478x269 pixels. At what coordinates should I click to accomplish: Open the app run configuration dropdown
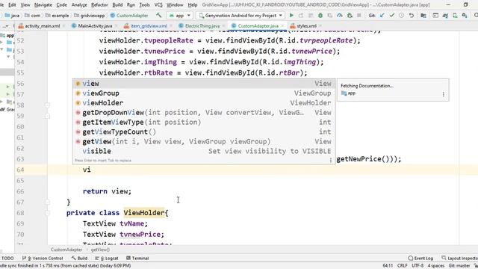pyautogui.click(x=180, y=15)
